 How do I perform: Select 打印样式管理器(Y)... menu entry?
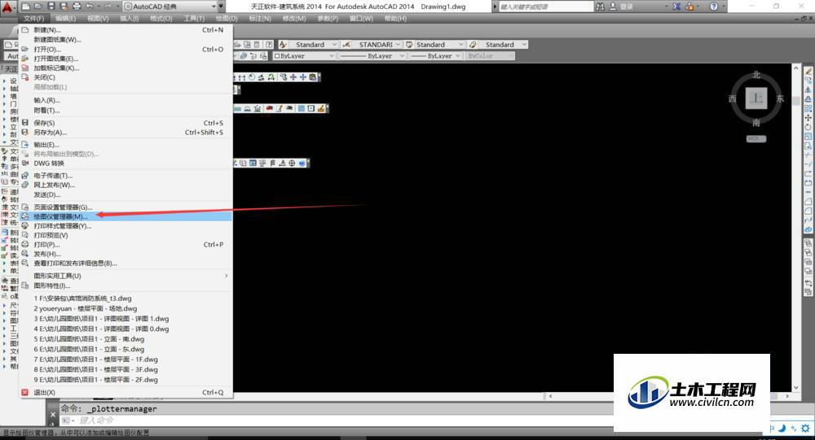[126, 226]
